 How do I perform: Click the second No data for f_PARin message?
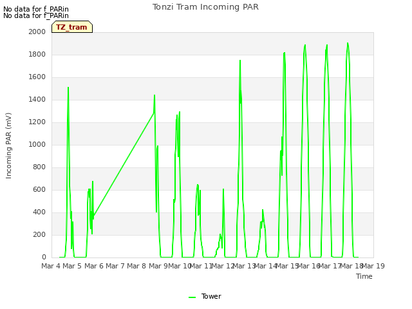click(36, 15)
